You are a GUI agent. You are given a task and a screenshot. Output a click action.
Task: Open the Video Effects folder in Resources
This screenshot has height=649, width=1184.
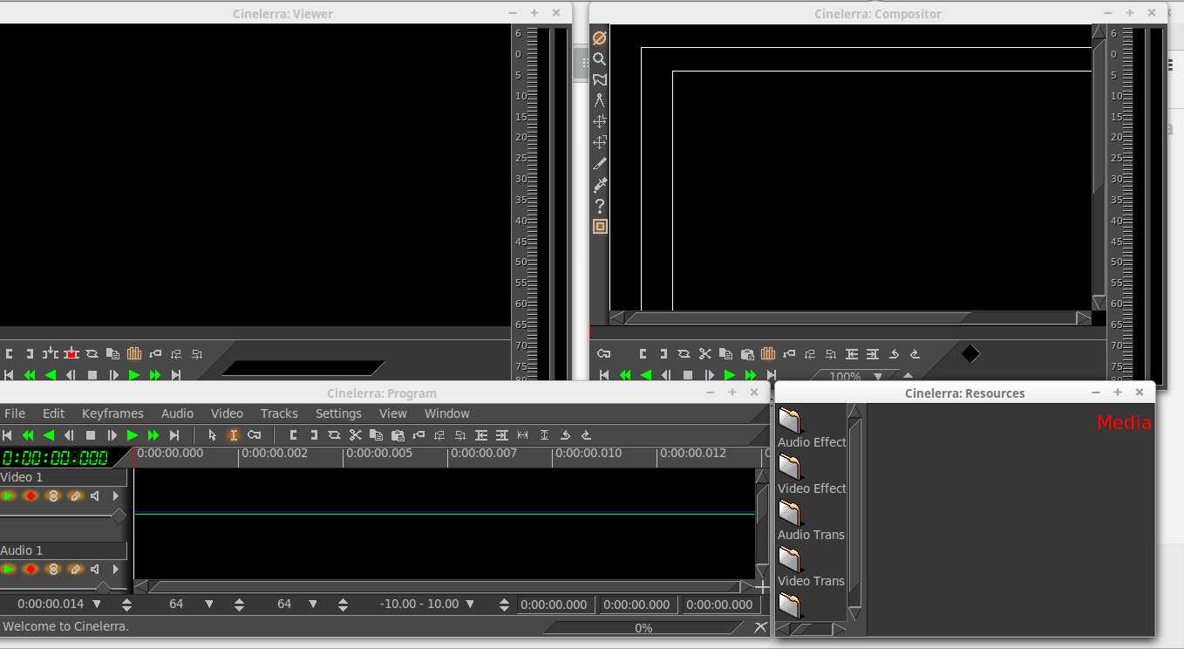click(811, 475)
